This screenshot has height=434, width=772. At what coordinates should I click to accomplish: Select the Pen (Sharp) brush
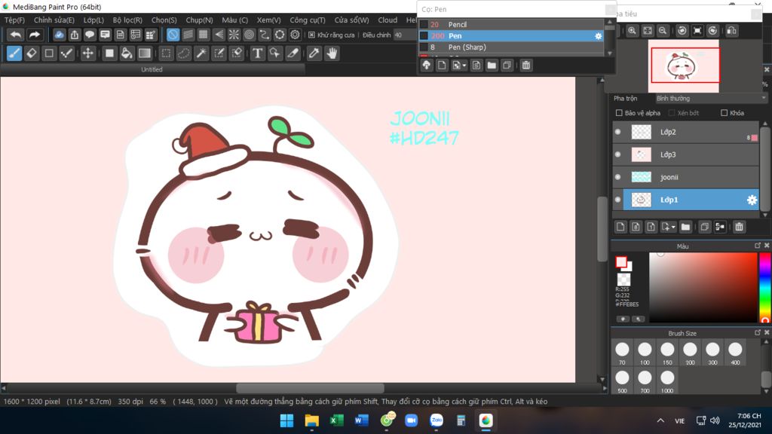click(x=511, y=47)
